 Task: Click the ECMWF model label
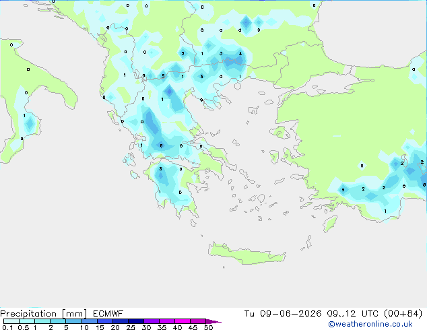pos(108,314)
